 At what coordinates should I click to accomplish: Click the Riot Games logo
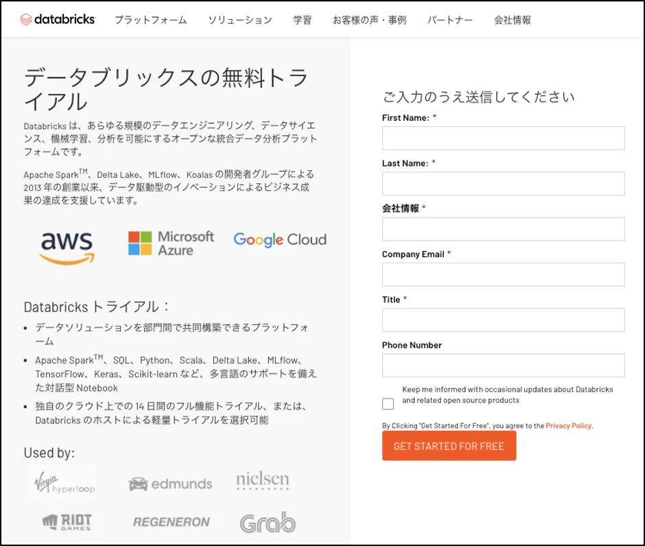click(x=67, y=522)
